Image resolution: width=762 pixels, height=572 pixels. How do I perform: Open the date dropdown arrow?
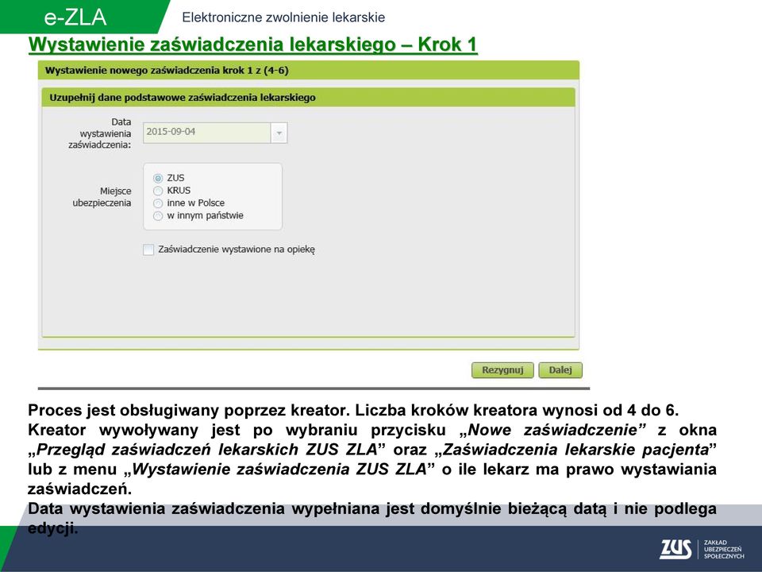click(279, 133)
